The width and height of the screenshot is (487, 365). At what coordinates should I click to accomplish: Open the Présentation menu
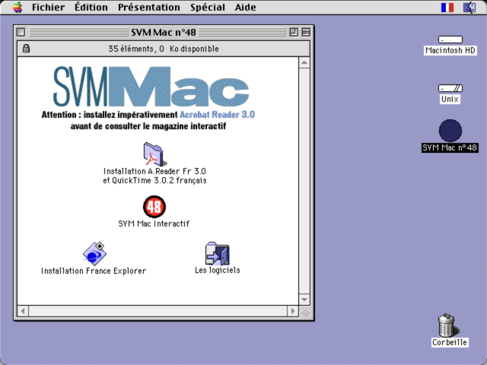[149, 7]
